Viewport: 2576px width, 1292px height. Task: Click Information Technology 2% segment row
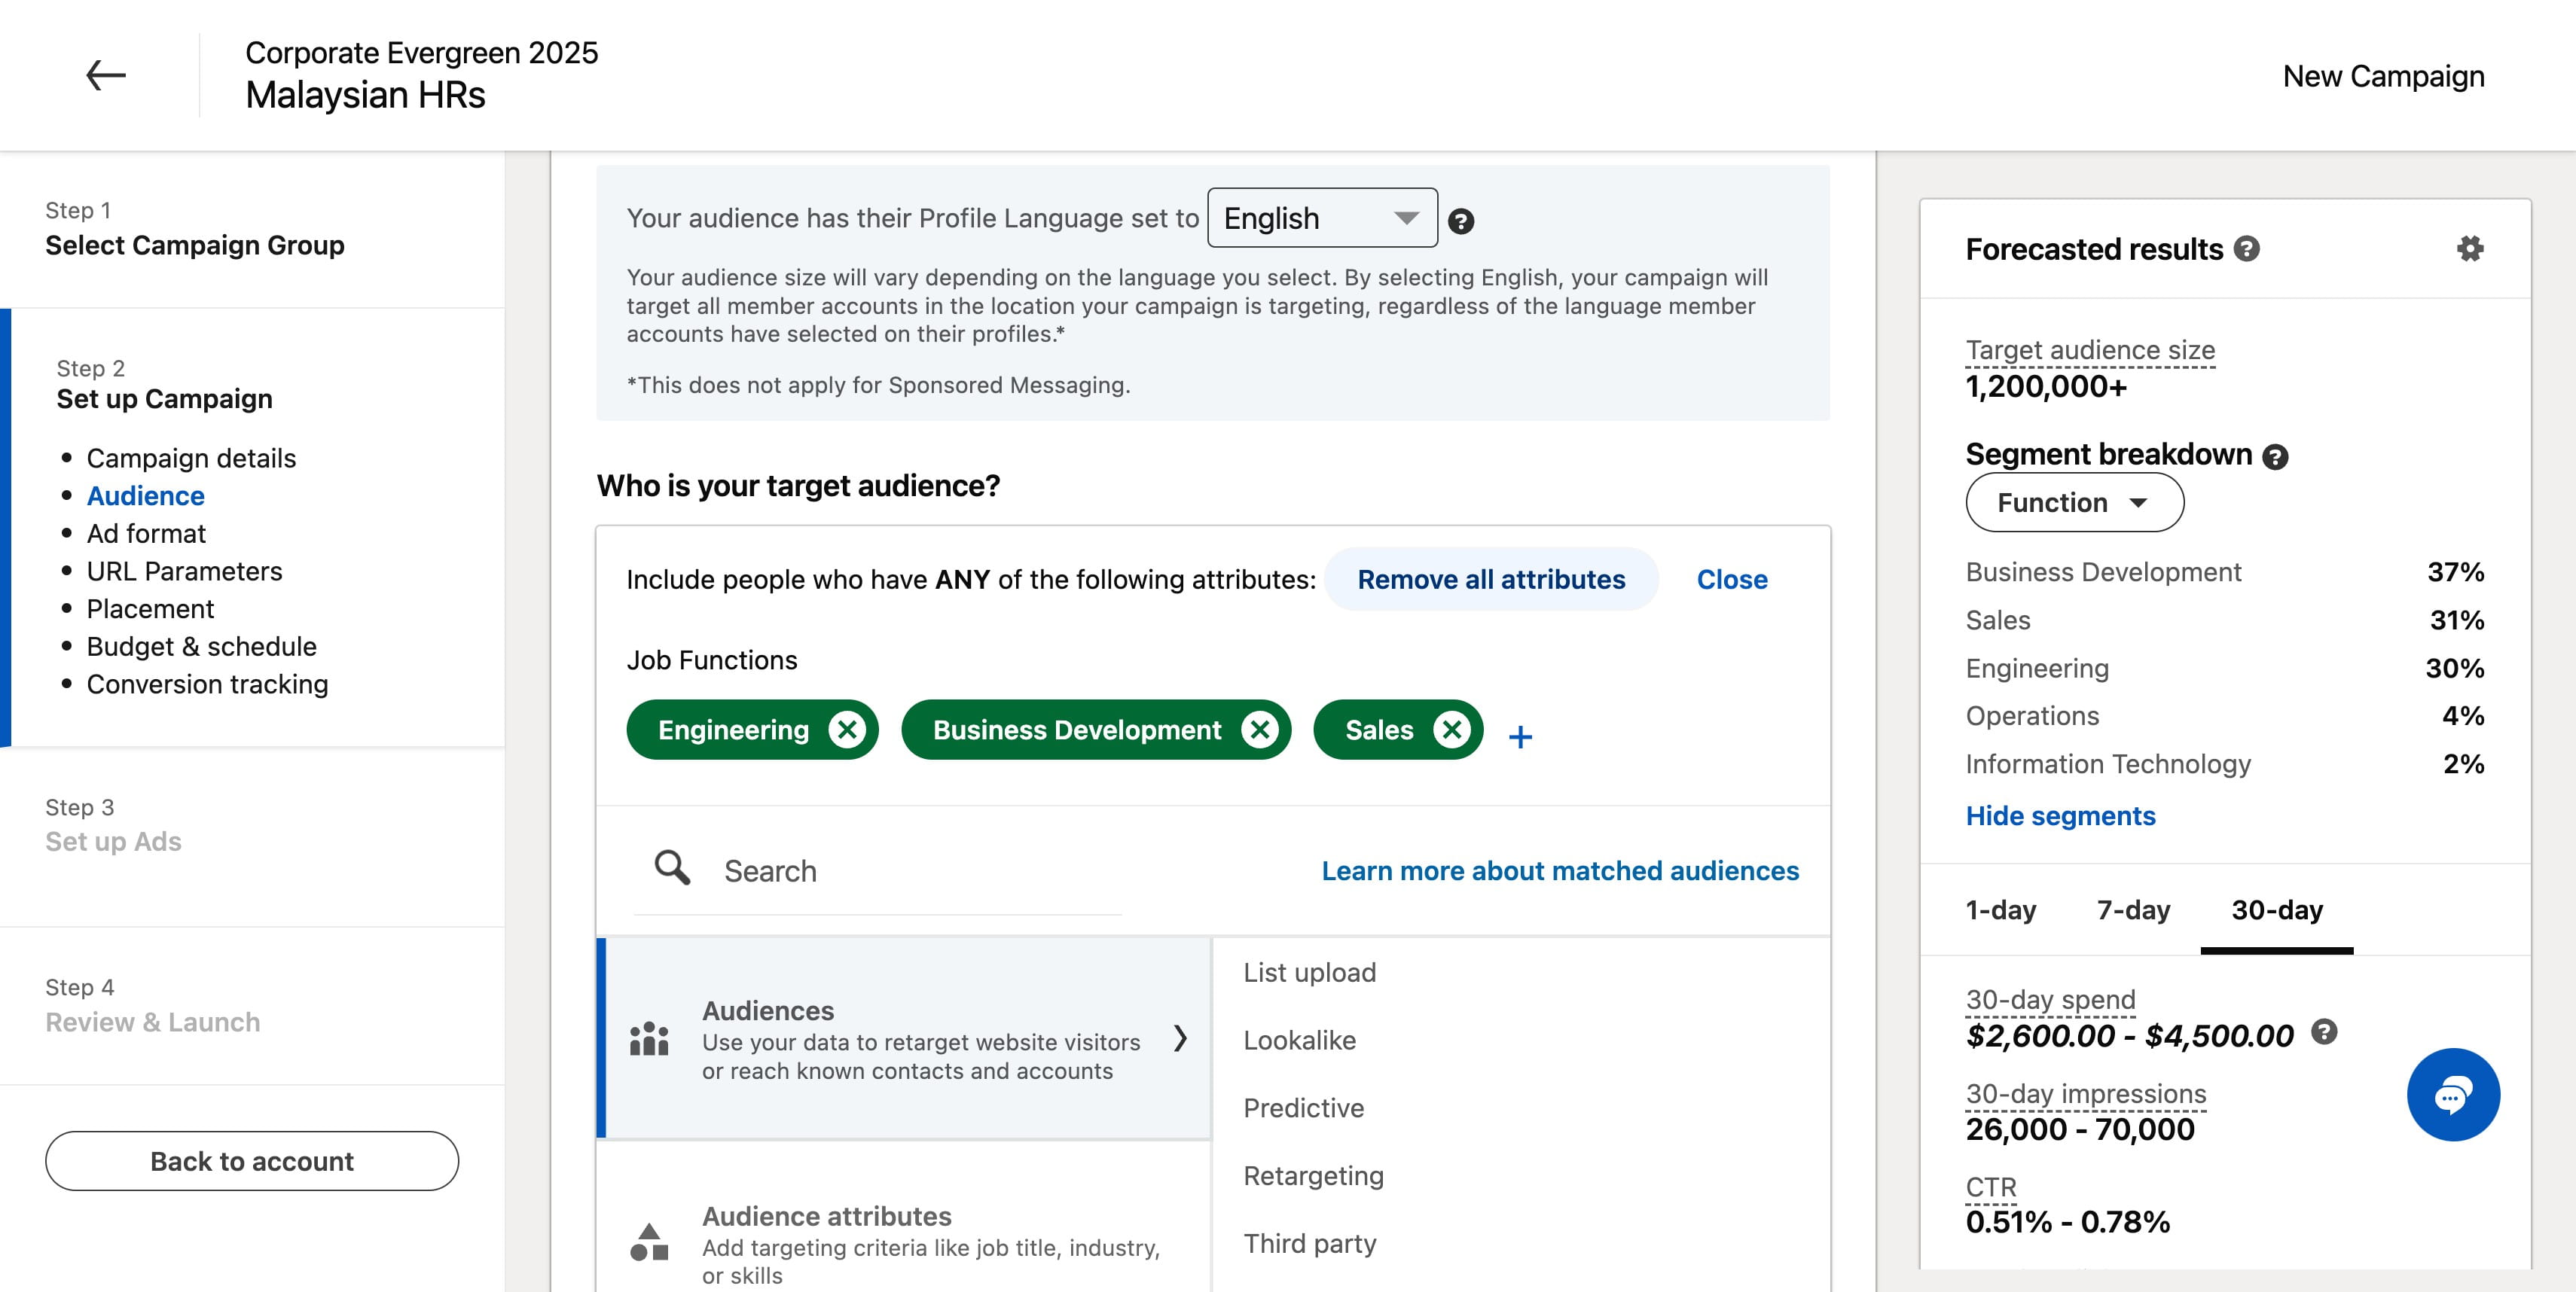tap(2225, 764)
